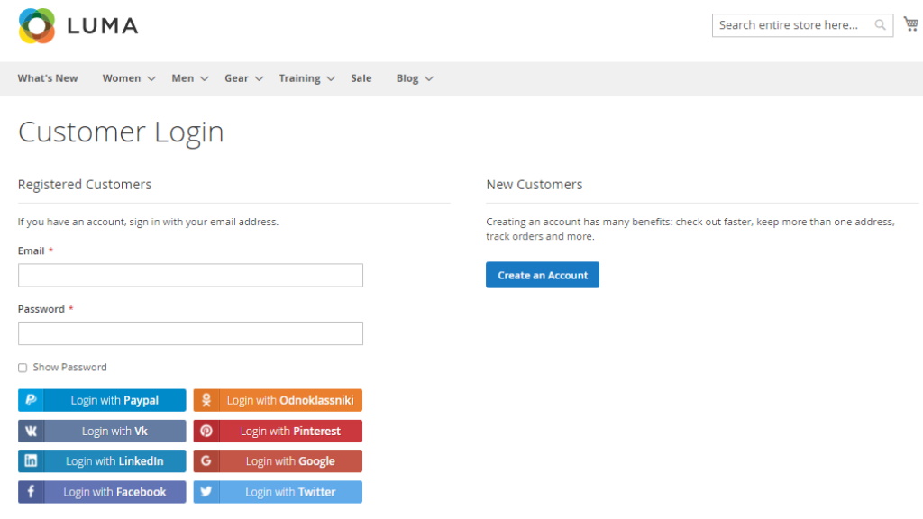This screenshot has width=923, height=519.
Task: Focus the Email input field
Action: [x=190, y=276]
